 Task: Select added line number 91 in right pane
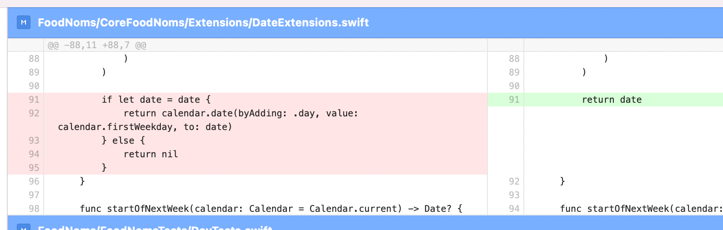514,100
